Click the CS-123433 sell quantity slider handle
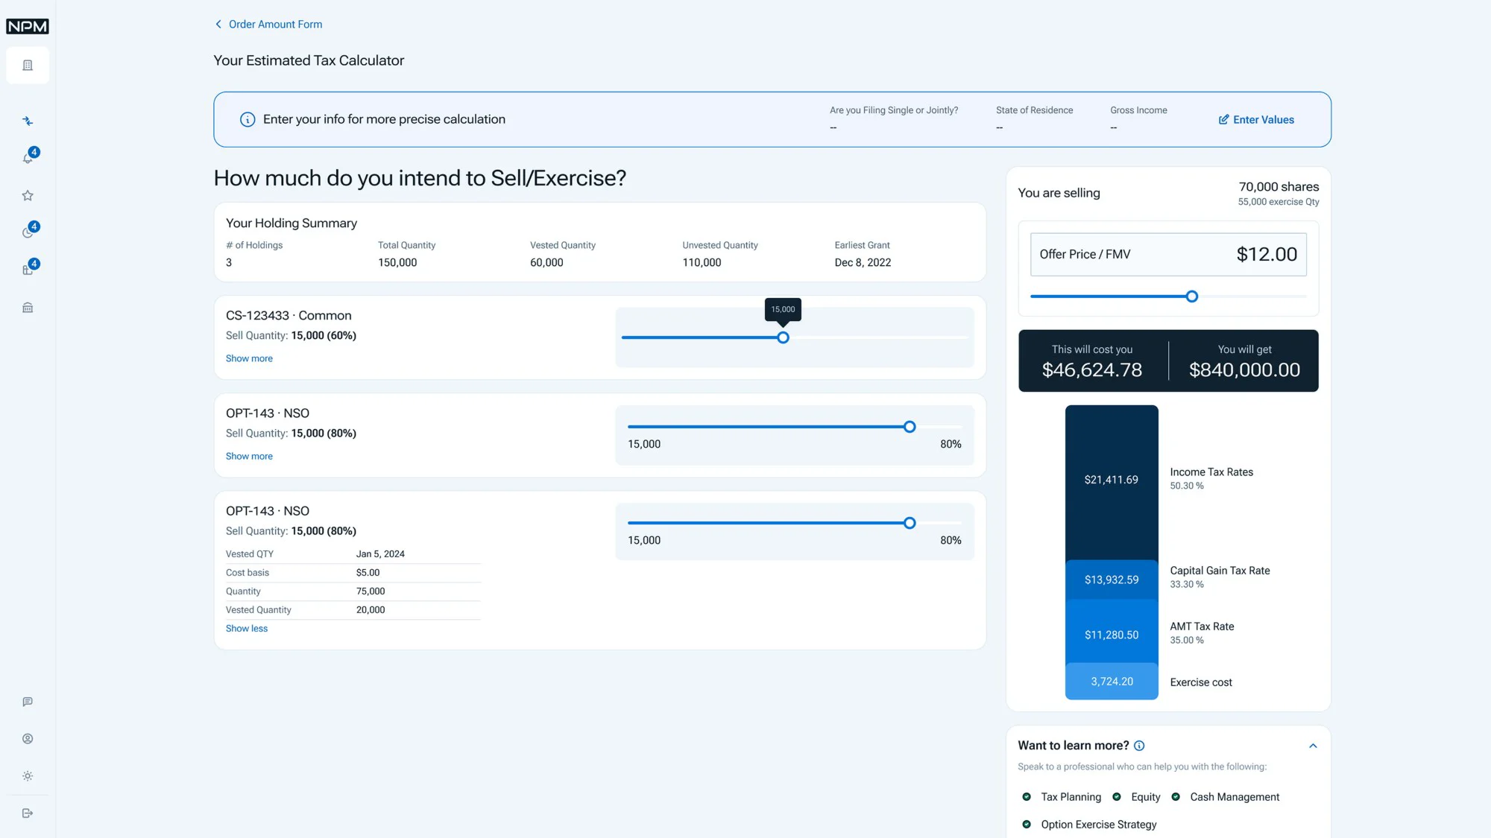The height and width of the screenshot is (838, 1491). pyautogui.click(x=783, y=337)
